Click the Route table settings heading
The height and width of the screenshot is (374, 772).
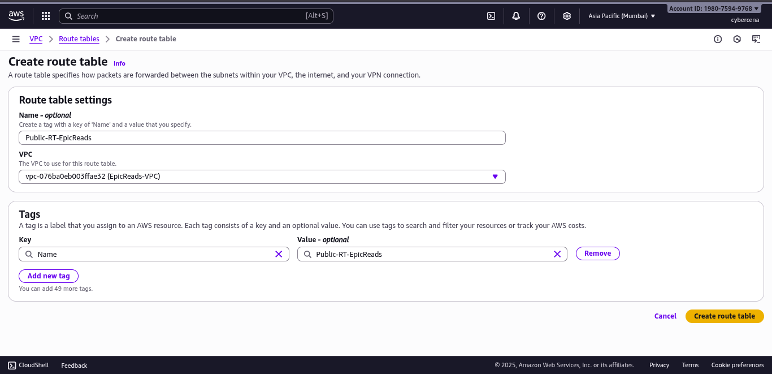click(x=66, y=100)
